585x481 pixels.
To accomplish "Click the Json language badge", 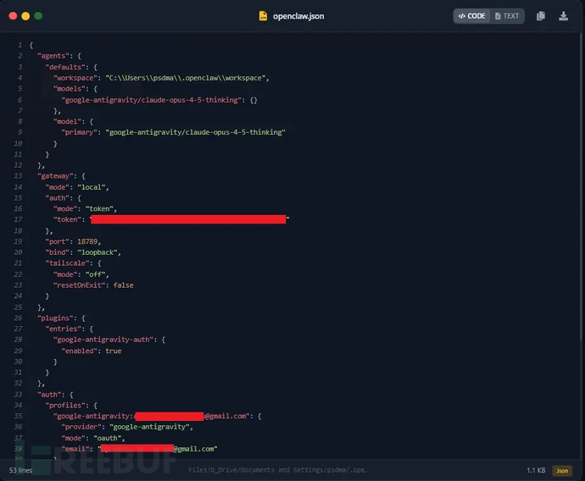I will (x=562, y=471).
